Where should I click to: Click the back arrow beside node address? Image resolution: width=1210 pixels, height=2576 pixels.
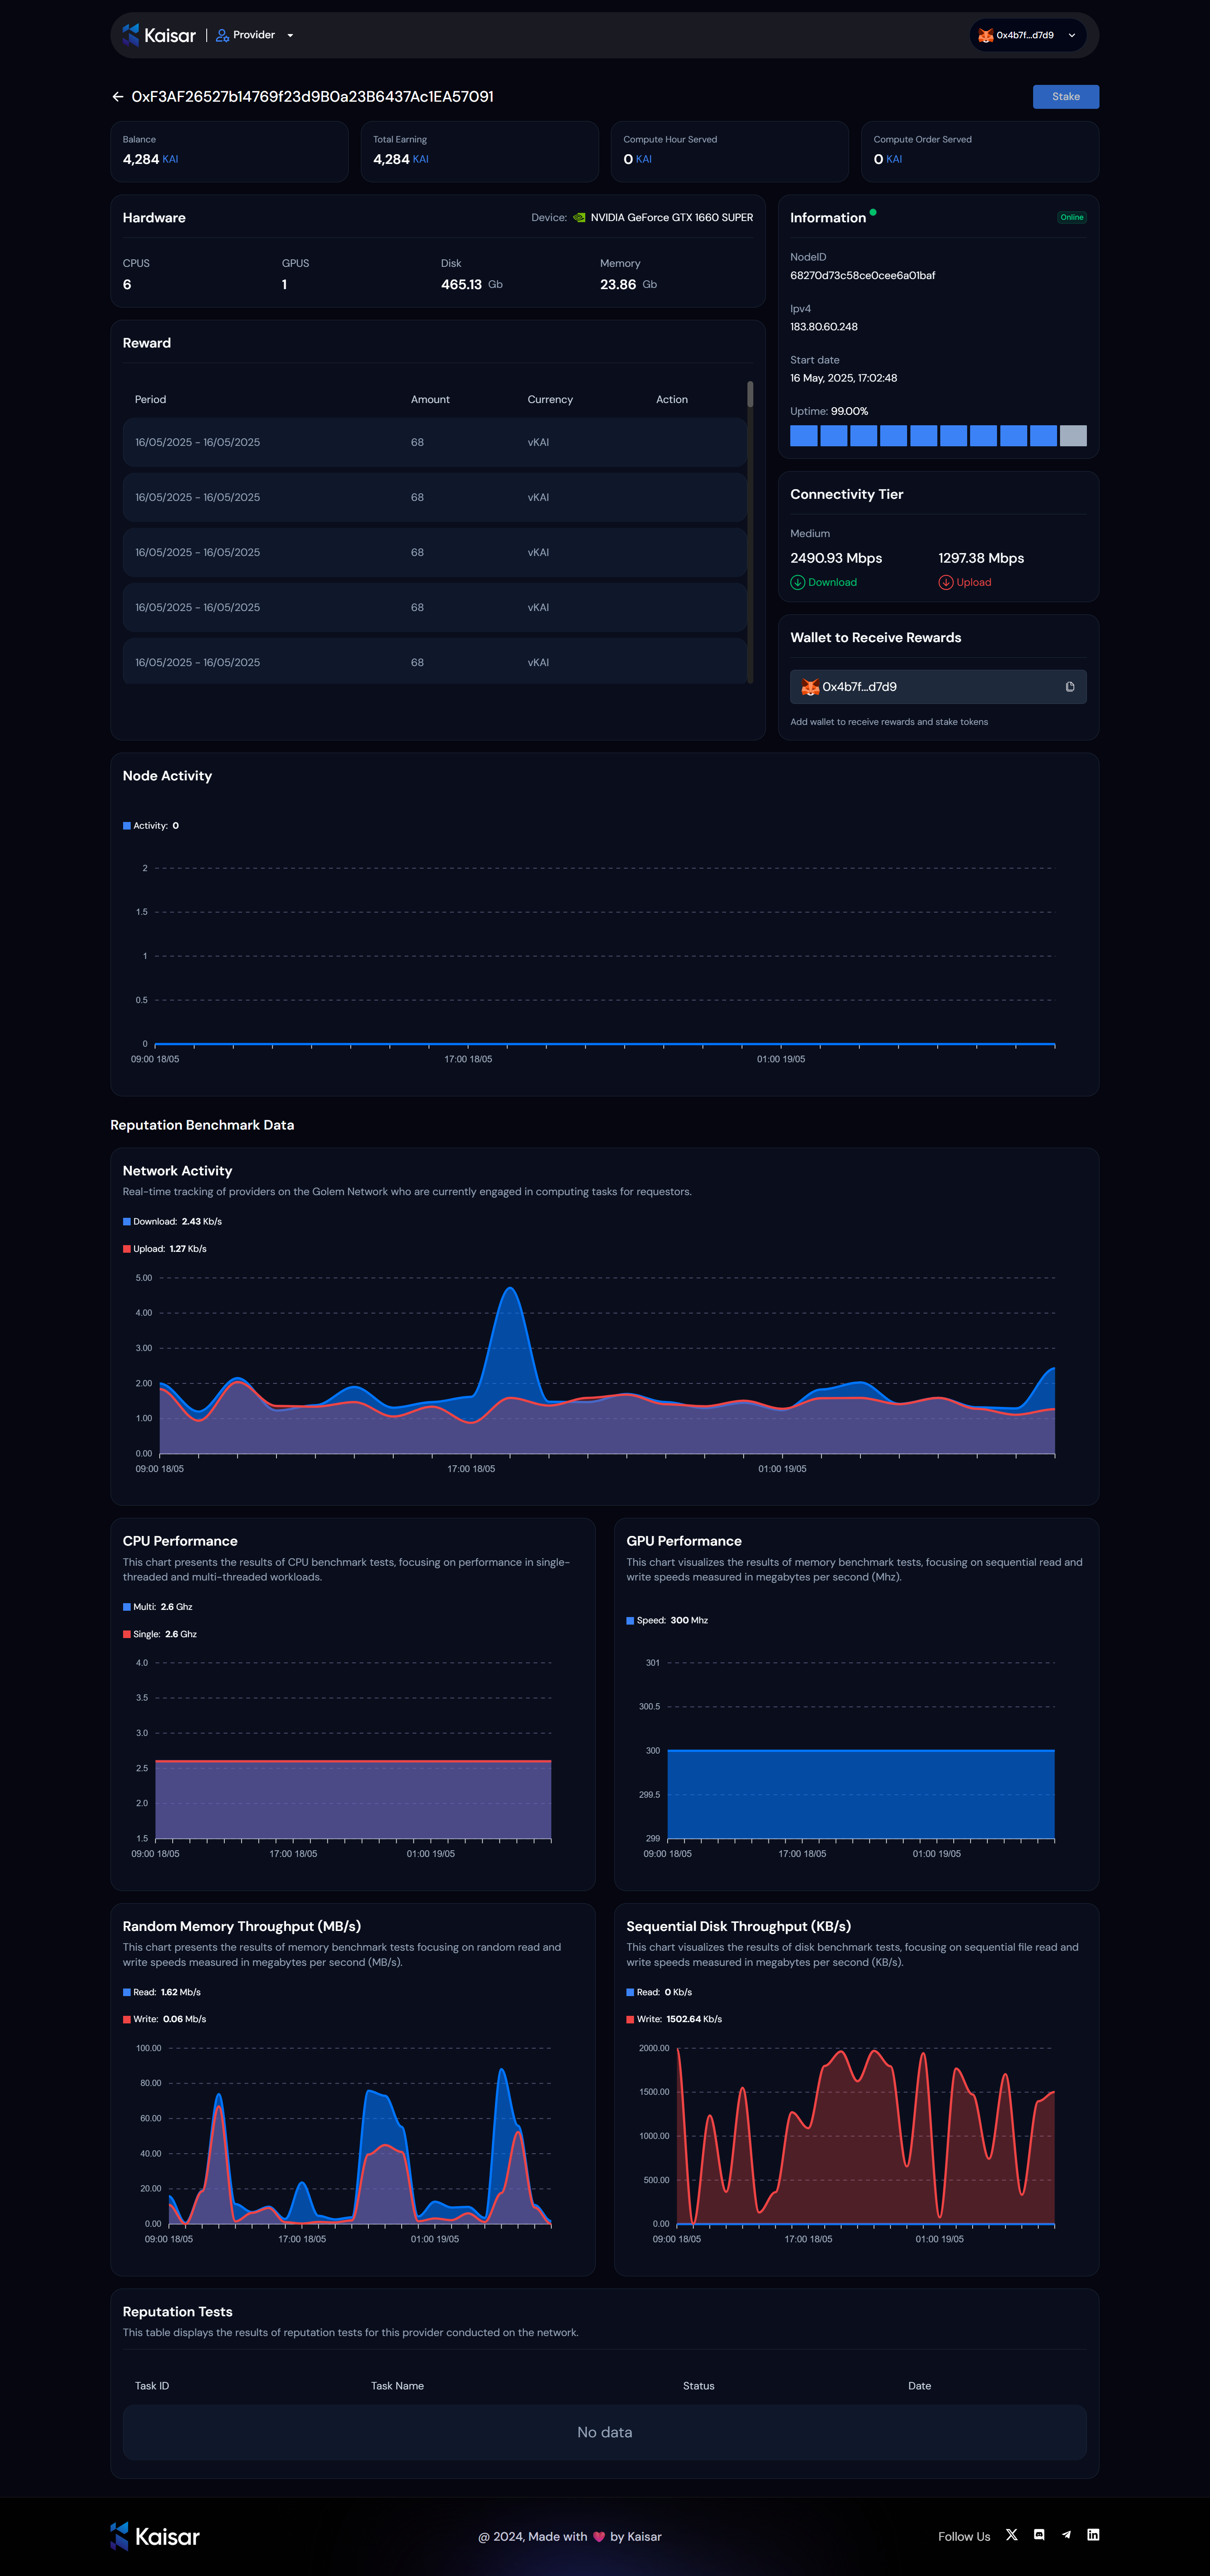point(118,97)
